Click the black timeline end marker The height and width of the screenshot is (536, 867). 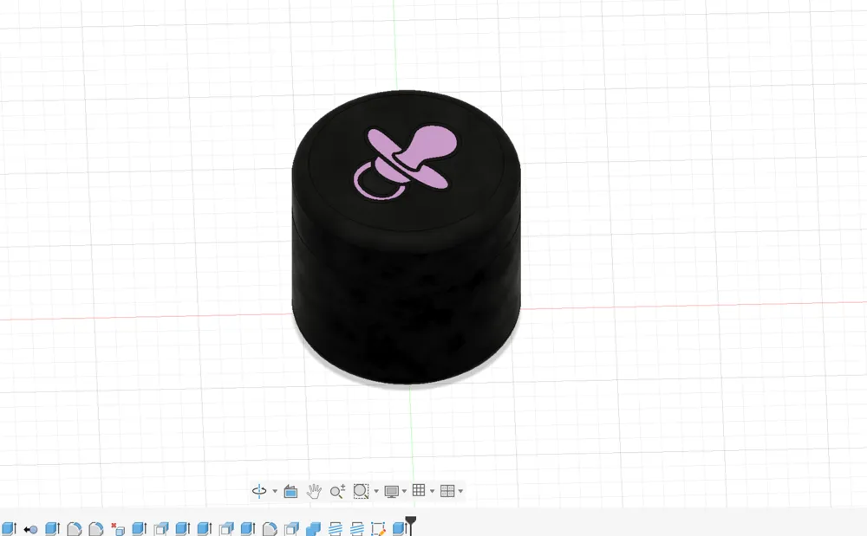pyautogui.click(x=410, y=522)
